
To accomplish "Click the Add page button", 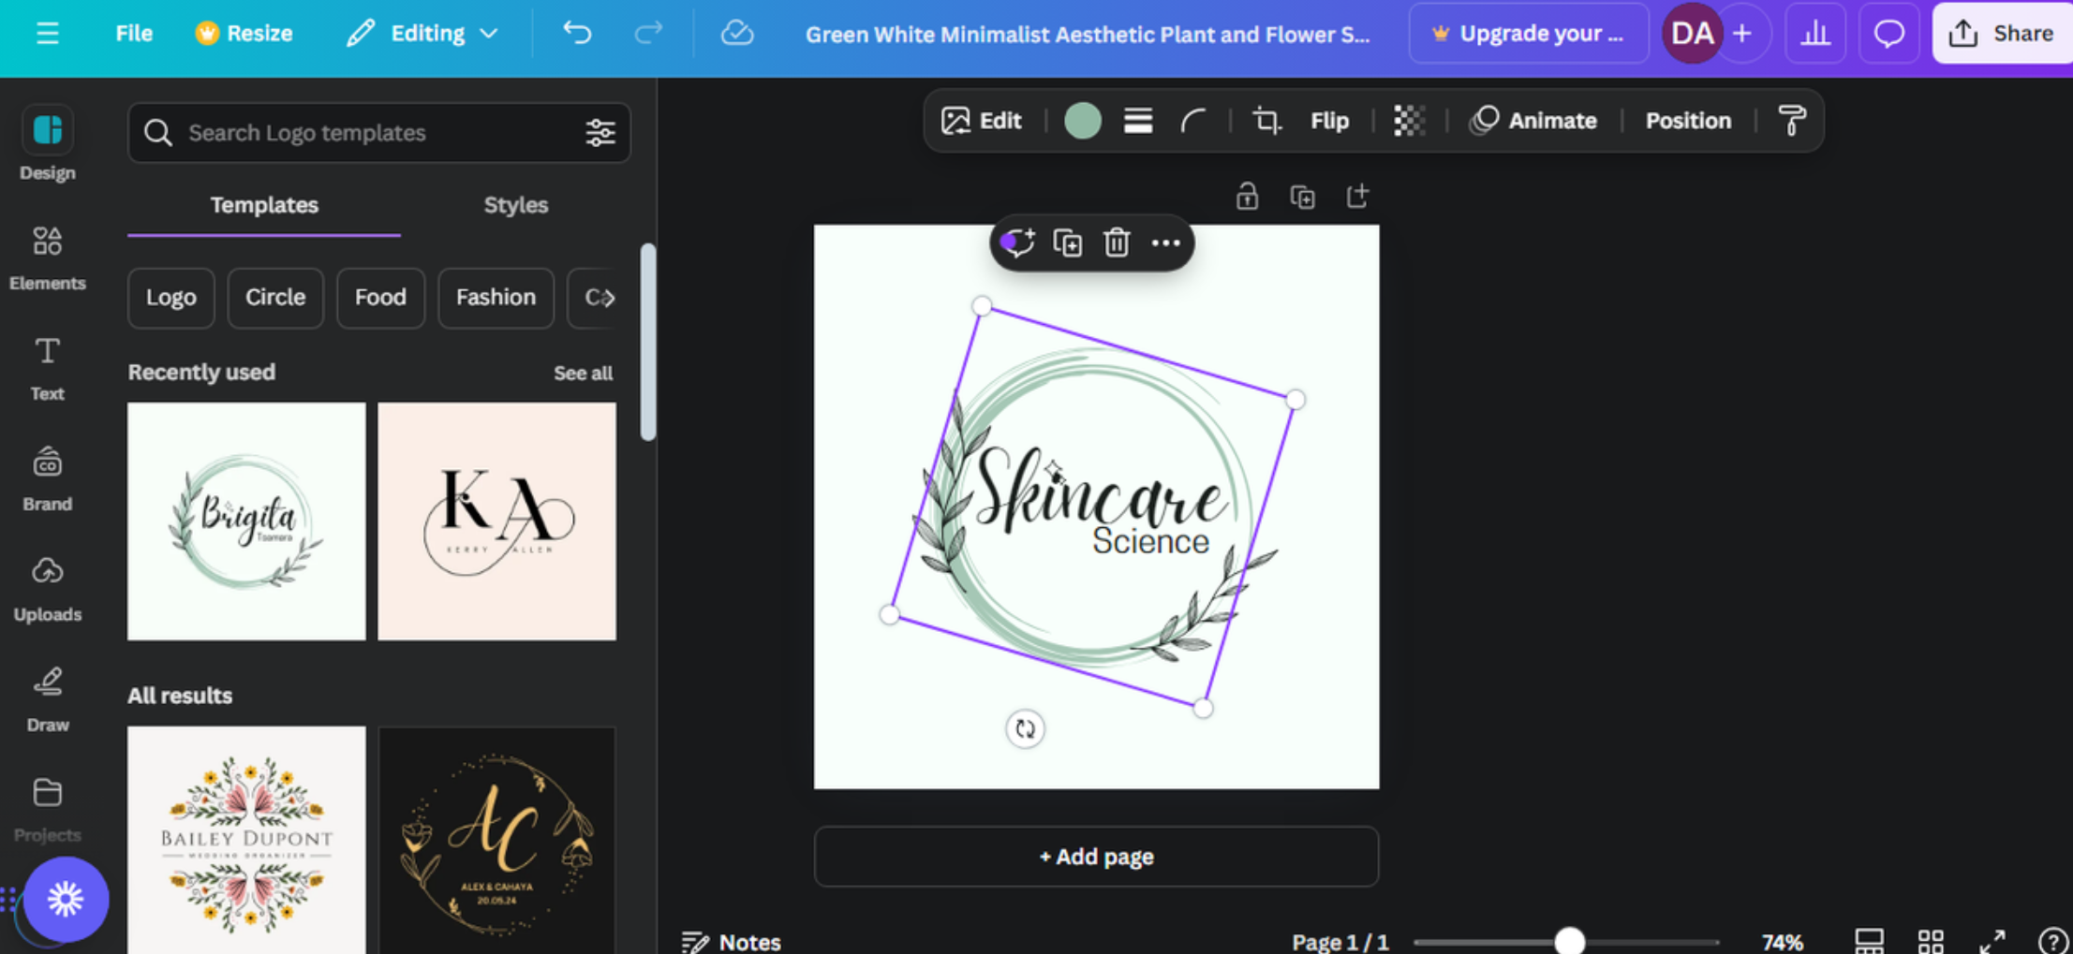I will coord(1096,856).
